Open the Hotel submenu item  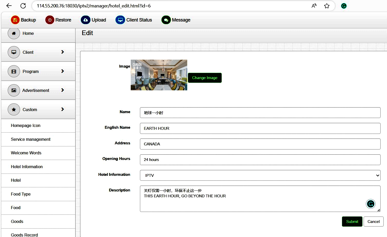click(38, 180)
